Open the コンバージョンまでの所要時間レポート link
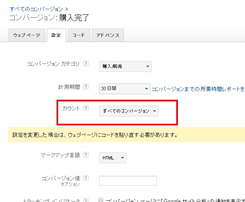Screen dimensions: 245x202 click(198, 89)
